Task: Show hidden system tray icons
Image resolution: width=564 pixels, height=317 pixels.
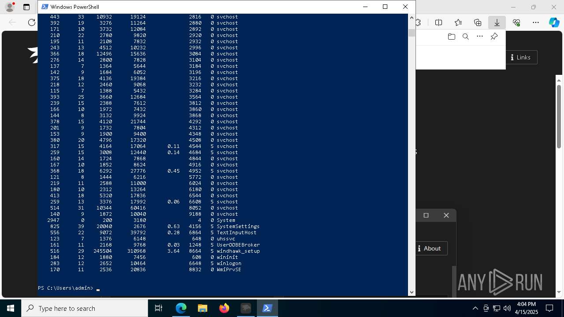Action: [475, 308]
